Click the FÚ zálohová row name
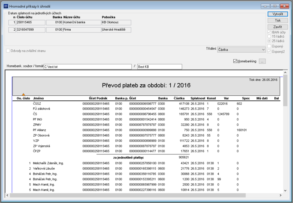Viewport: 293px width, 203px height. [x=41, y=109]
